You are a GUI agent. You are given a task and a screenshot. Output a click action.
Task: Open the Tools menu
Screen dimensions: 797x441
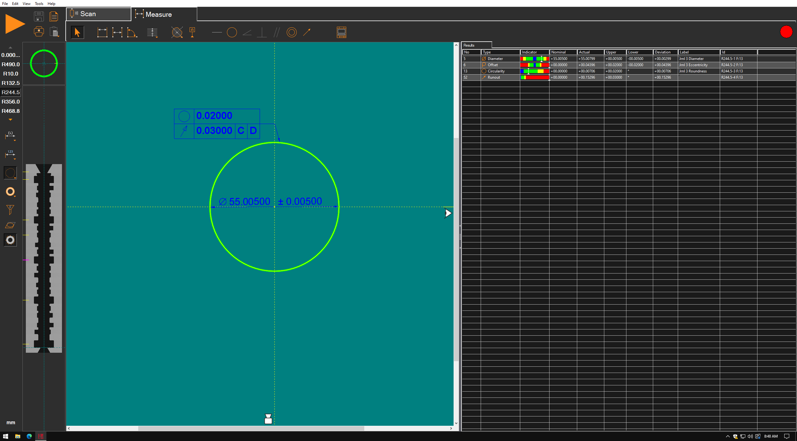[39, 4]
